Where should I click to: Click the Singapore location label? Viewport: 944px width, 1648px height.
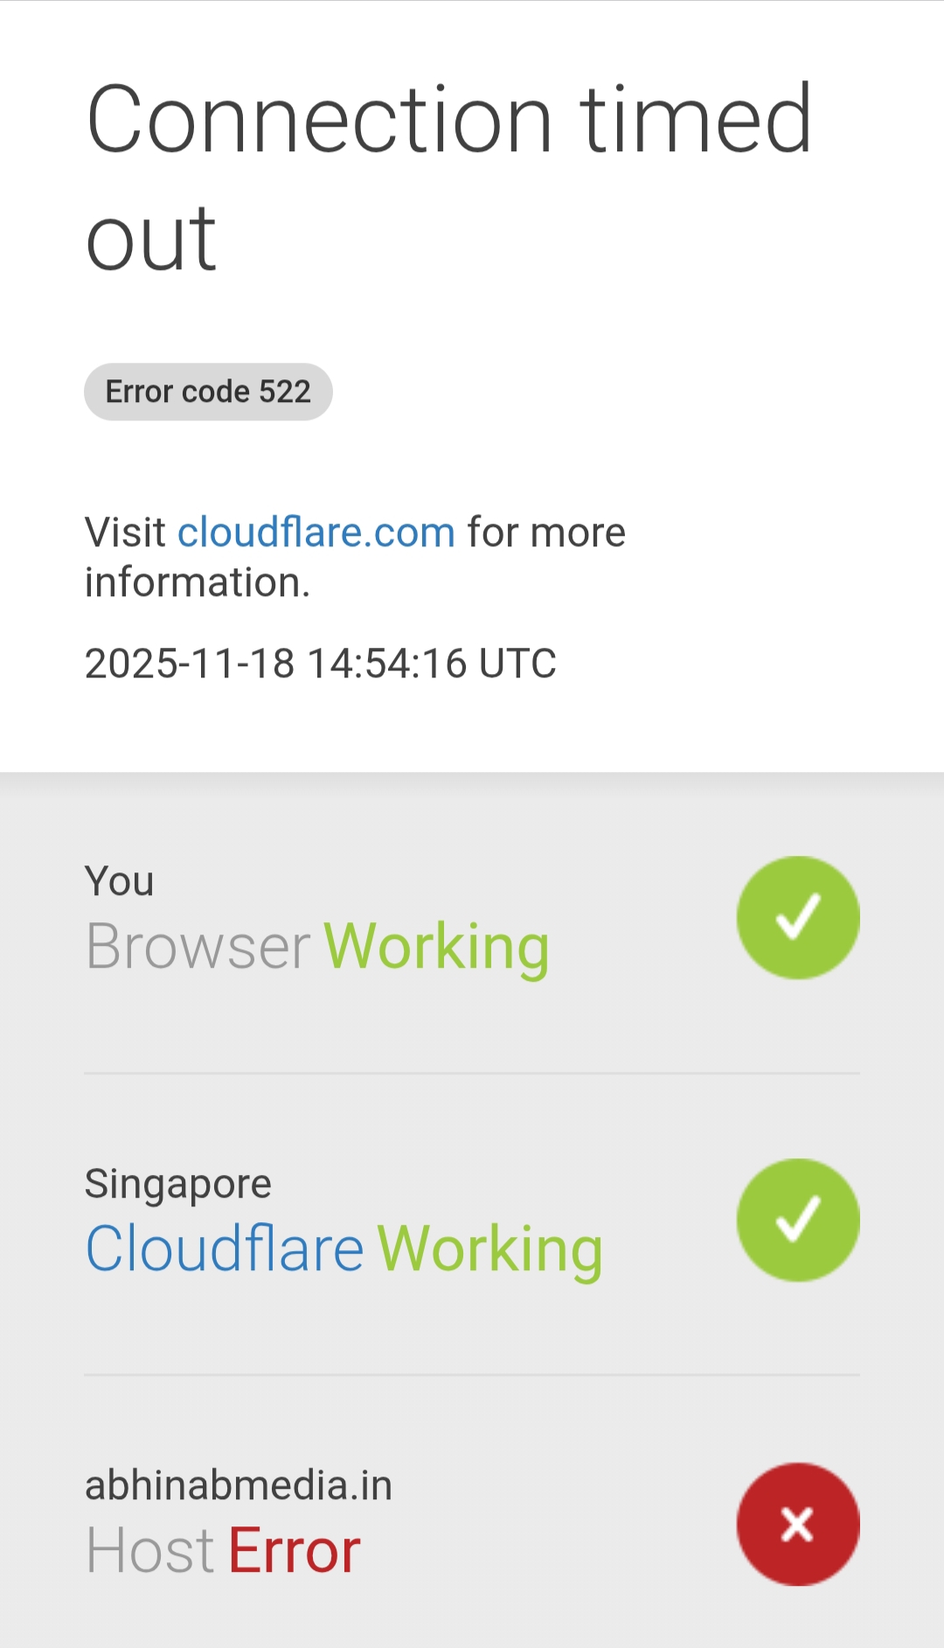tap(178, 1185)
